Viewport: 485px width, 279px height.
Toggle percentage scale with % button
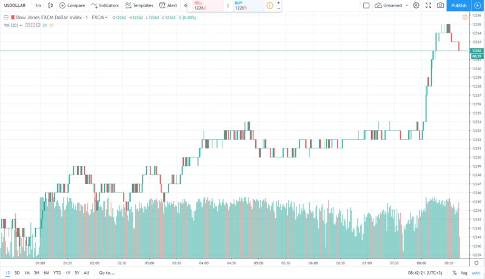pos(454,273)
